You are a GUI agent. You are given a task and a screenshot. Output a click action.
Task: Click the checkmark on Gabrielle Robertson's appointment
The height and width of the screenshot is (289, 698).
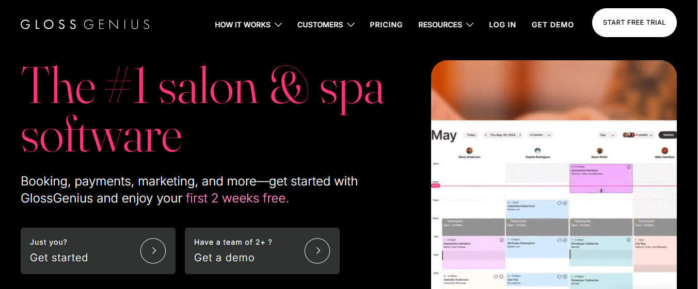(565, 203)
